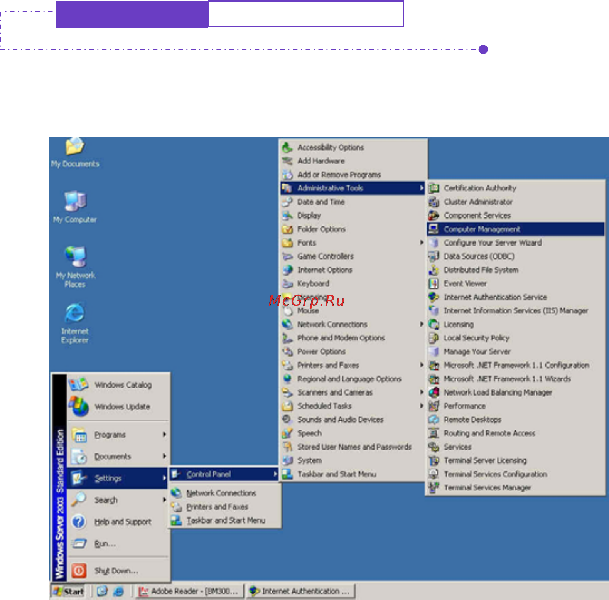Click the Windows Update globe icon

[79, 406]
